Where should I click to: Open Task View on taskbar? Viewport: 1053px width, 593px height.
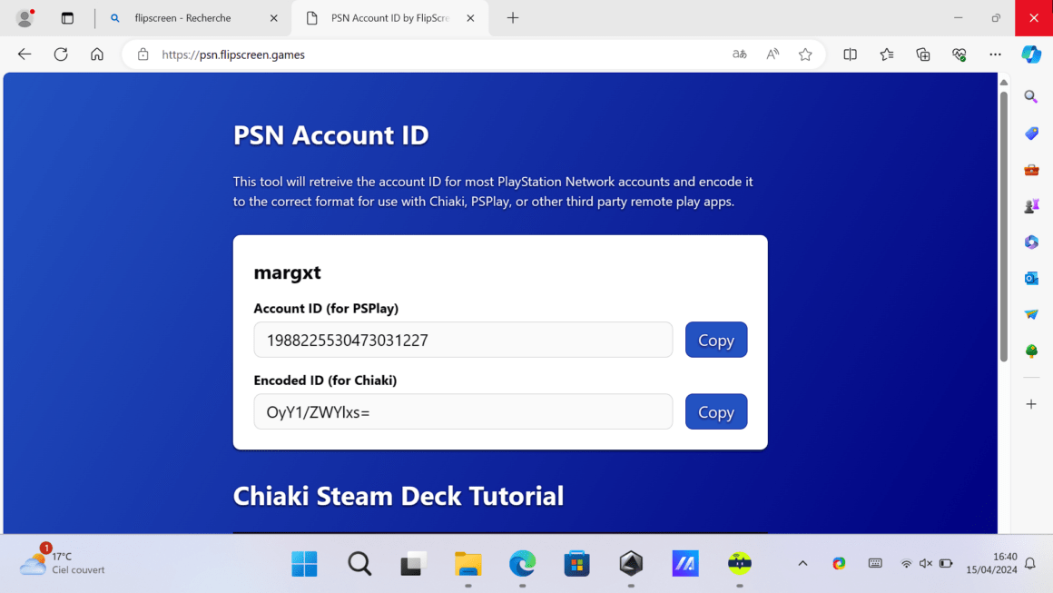pos(414,564)
